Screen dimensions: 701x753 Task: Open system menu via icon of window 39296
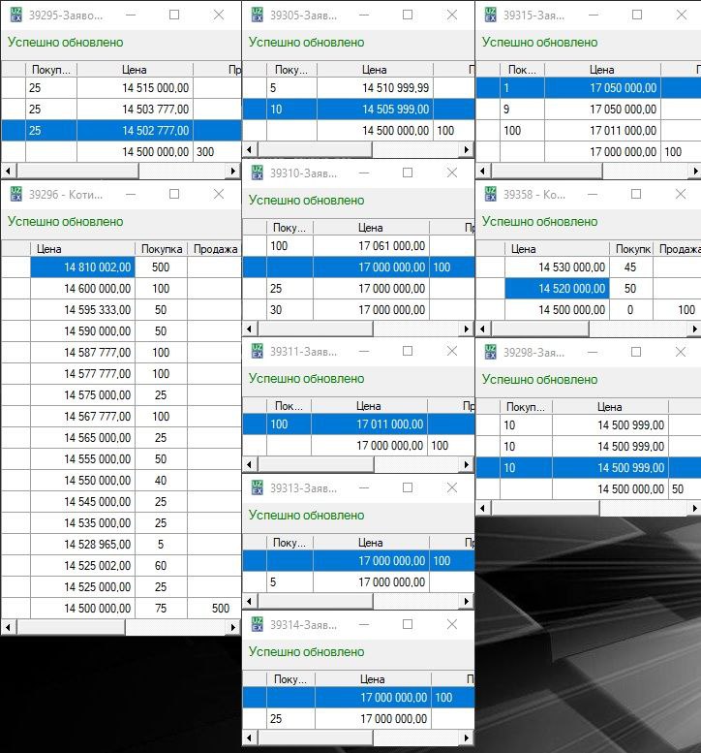(15, 194)
